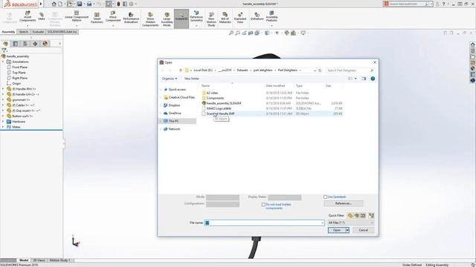Open FeatureManager design tree tab

[x=5, y=44]
